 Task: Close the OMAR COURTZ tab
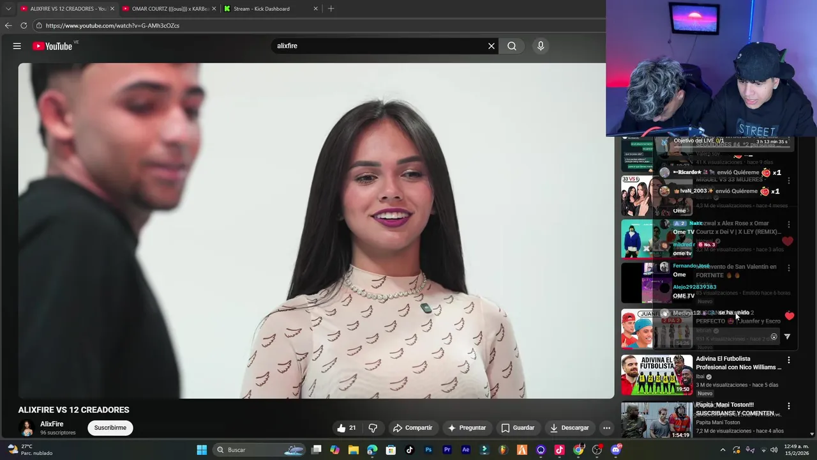[214, 9]
